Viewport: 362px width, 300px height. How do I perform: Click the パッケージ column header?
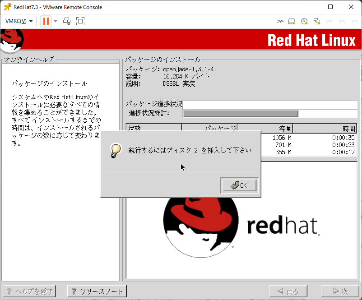[209, 128]
